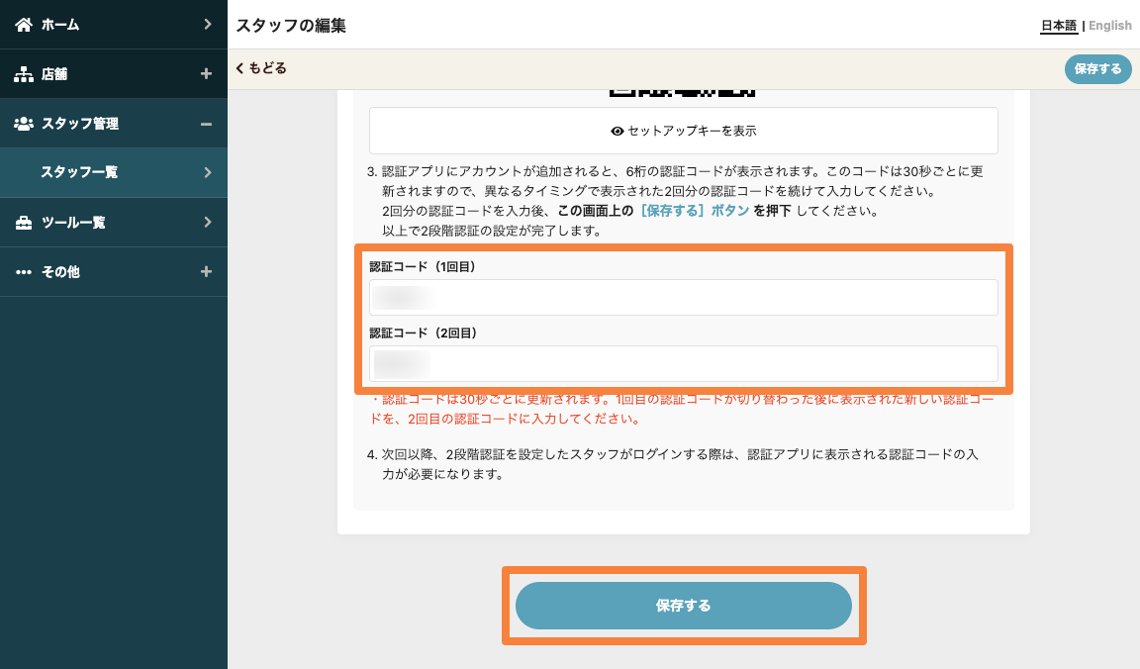Expand the 店舗 menu with plus sign
The height and width of the screenshot is (669, 1140).
[x=206, y=74]
